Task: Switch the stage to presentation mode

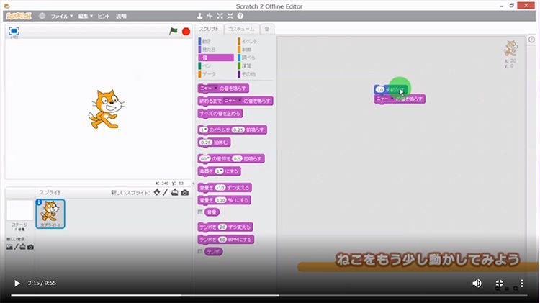Action: [14, 31]
